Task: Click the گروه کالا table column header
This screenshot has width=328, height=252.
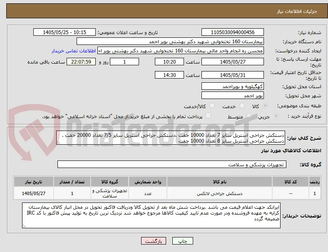Action: [109, 182]
